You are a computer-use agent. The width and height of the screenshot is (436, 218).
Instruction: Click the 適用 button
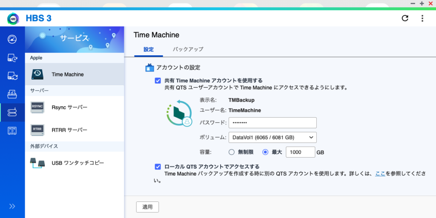coord(147,207)
